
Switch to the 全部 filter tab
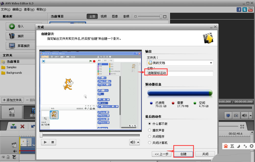click(92, 16)
